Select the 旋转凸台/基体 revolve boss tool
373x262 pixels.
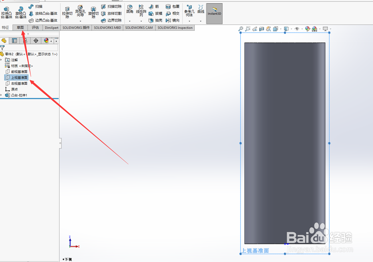click(21, 13)
